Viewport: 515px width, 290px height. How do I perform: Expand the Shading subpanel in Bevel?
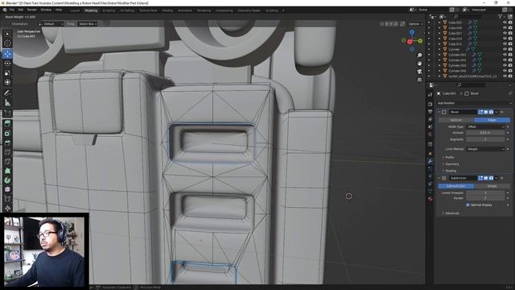coord(451,171)
